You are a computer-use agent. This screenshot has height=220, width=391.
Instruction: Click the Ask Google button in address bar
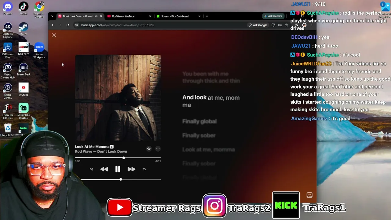tap(258, 25)
